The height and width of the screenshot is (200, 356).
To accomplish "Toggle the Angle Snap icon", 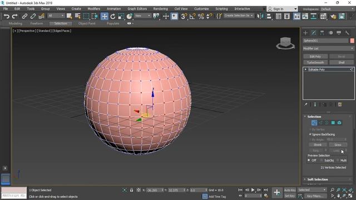I will (x=192, y=16).
